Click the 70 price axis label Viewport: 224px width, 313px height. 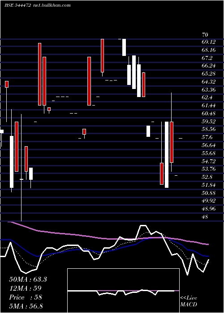click(205, 35)
